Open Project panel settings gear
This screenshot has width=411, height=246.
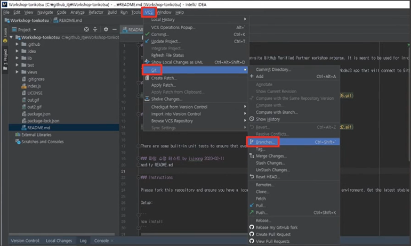pyautogui.click(x=106, y=29)
